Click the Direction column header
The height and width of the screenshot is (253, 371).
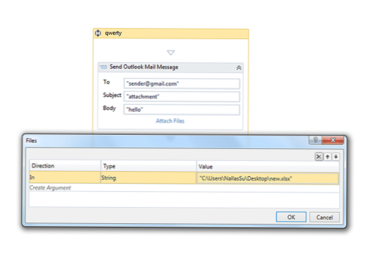click(65, 166)
